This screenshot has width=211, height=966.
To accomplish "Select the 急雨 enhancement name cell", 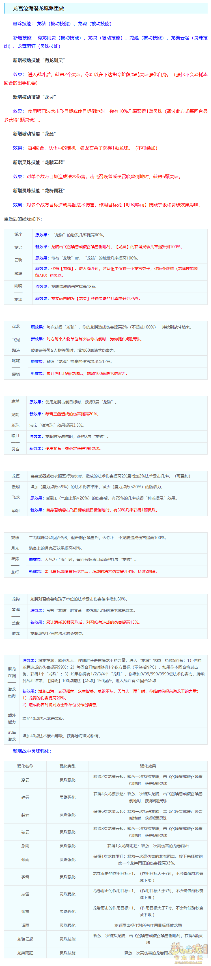I will tap(25, 846).
